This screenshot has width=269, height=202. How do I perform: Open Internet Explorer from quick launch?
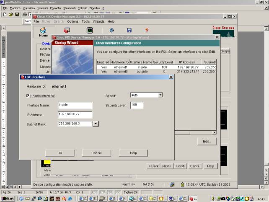pyautogui.click(x=70, y=199)
